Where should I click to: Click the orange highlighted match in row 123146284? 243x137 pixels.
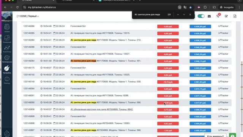coord(84,61)
